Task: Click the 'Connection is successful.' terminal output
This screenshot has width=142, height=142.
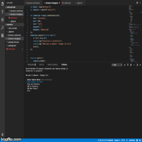Action: tap(34, 71)
